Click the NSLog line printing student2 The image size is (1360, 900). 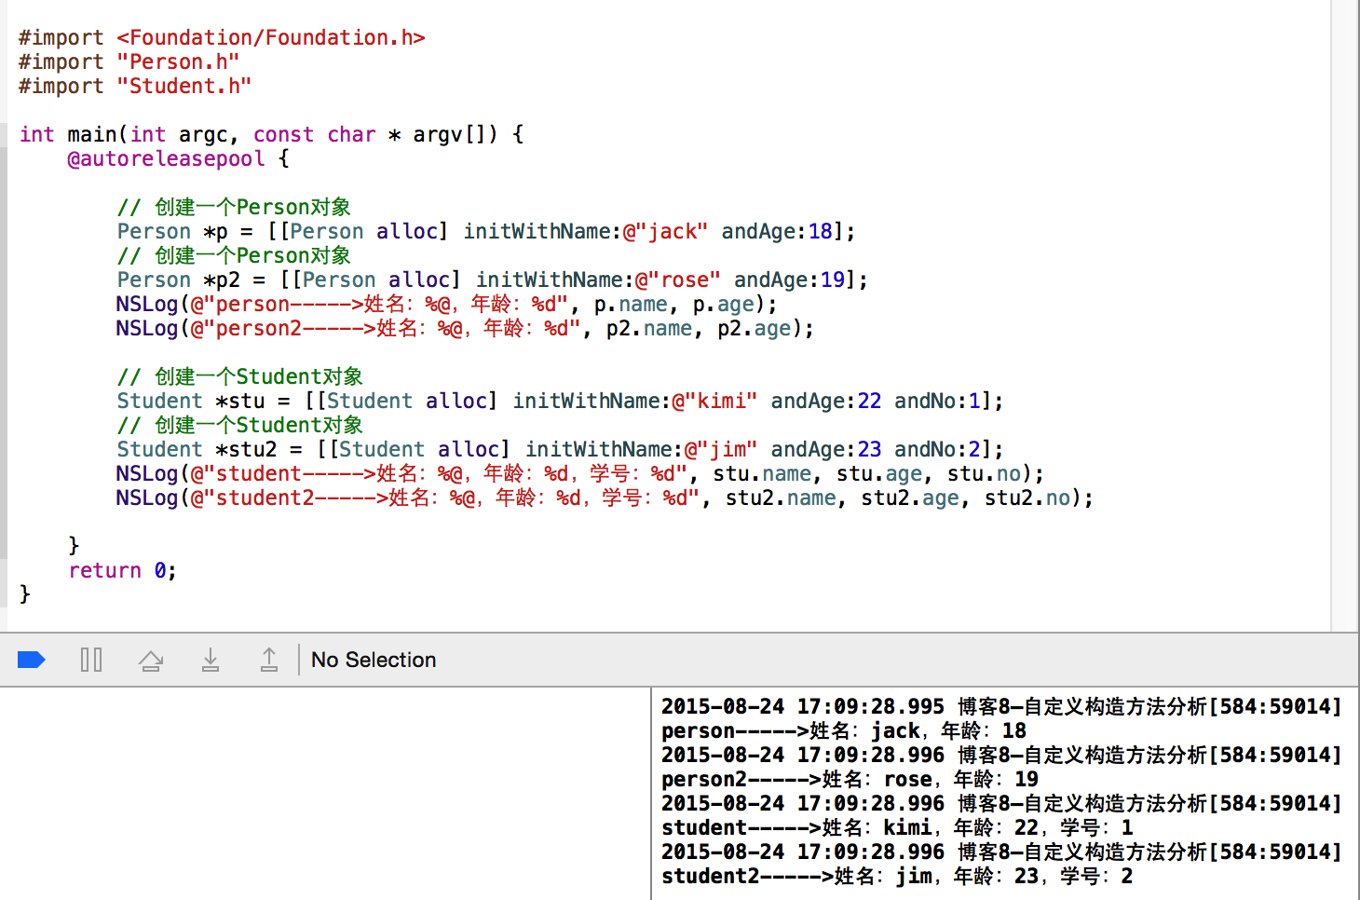tap(604, 498)
